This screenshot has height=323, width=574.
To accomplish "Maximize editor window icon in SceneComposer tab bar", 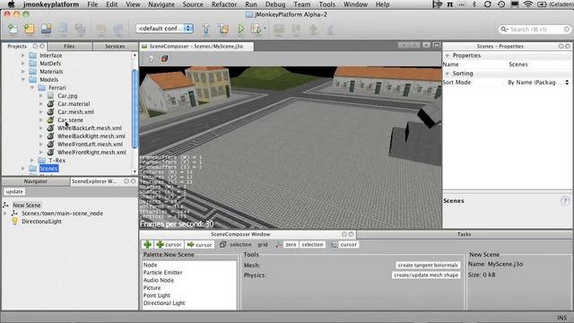I will 437,46.
